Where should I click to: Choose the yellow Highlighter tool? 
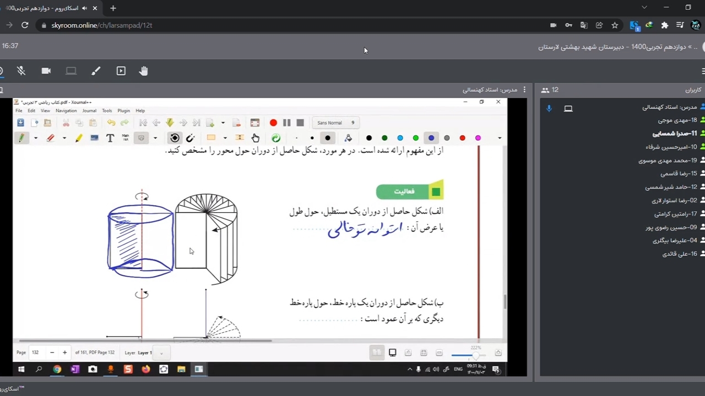79,138
